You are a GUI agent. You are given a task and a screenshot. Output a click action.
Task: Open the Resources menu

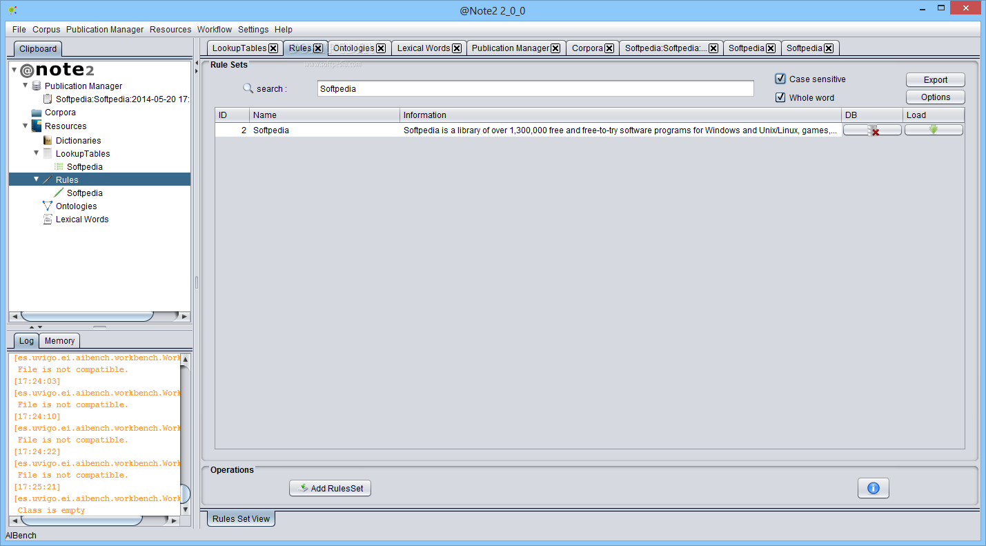(170, 30)
